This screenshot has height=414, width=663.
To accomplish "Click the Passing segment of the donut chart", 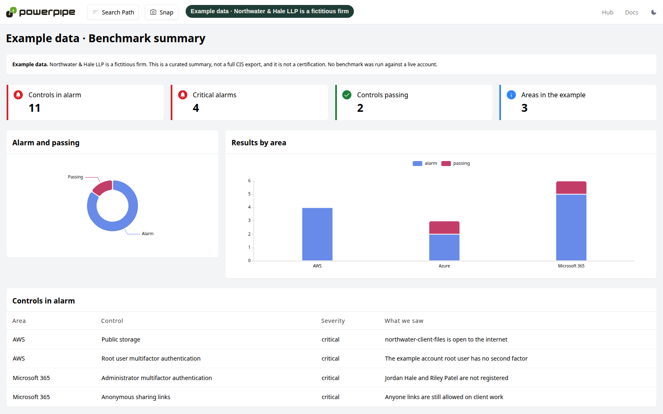I will 103,188.
